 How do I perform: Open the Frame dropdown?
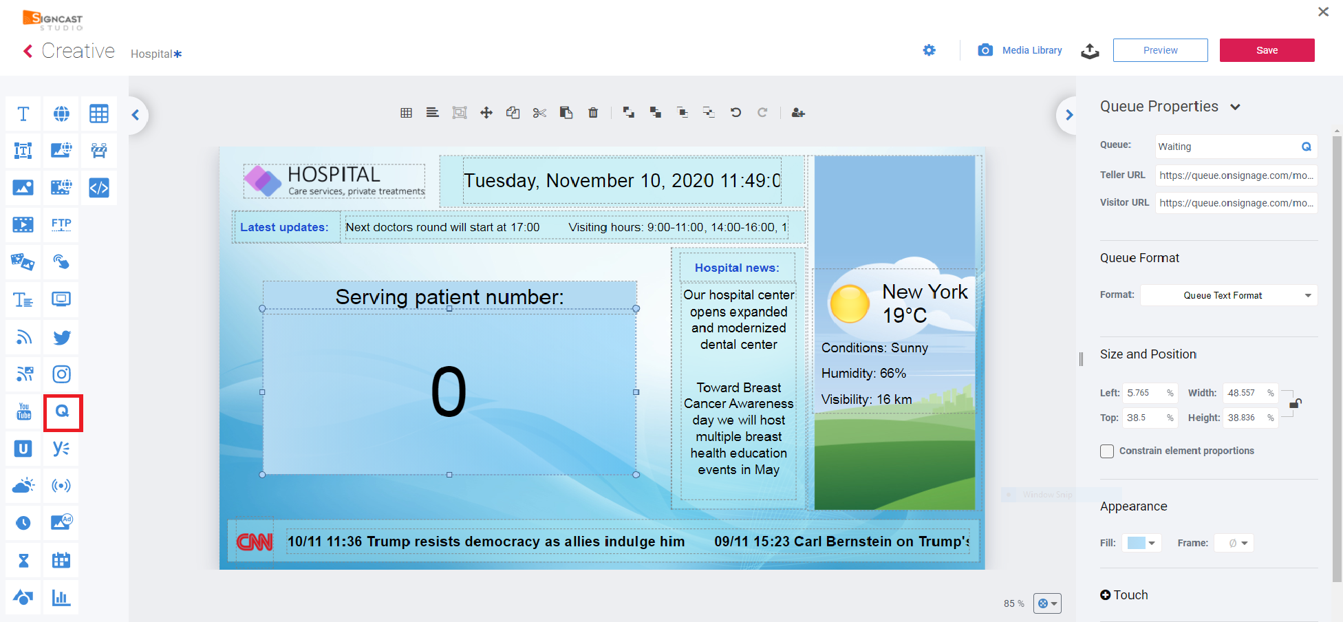click(x=1234, y=543)
